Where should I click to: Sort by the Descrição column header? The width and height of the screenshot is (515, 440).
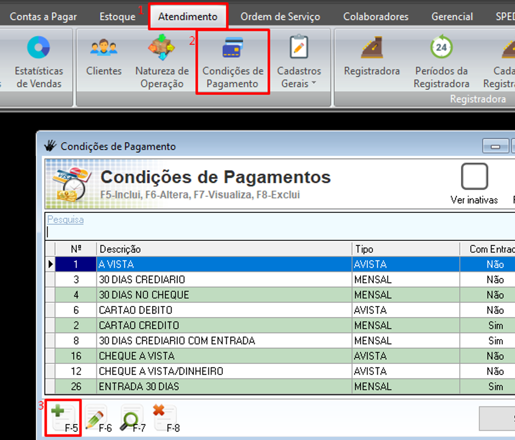click(x=223, y=249)
